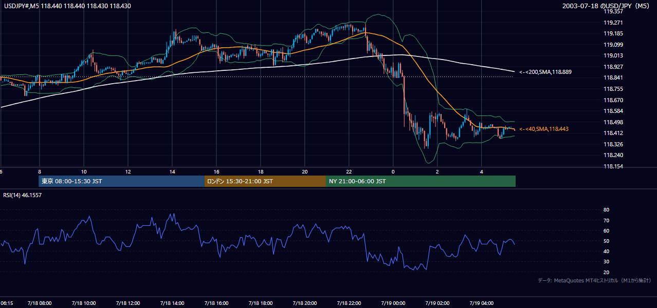Image resolution: width=657 pixels, height=308 pixels.
Task: Click hour tick 18 under the price chart
Action: tap(260, 171)
